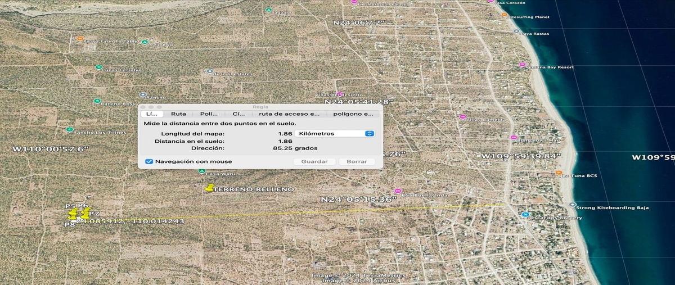
Task: Switch to the Círculo tab
Action: [238, 114]
